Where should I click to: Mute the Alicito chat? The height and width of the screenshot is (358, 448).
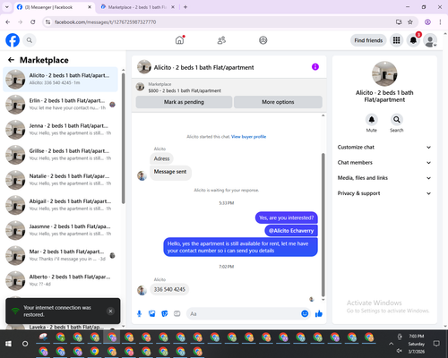(372, 120)
